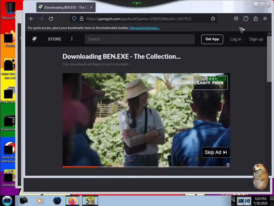The height and width of the screenshot is (206, 274).
Task: Click the circular account icon in toolbar
Action: 246,19
